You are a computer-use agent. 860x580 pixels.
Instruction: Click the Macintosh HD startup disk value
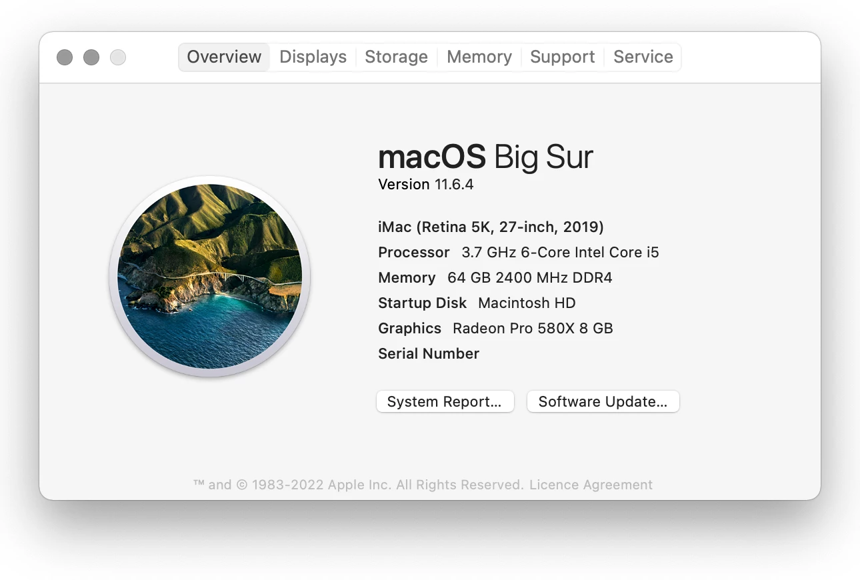pos(527,303)
